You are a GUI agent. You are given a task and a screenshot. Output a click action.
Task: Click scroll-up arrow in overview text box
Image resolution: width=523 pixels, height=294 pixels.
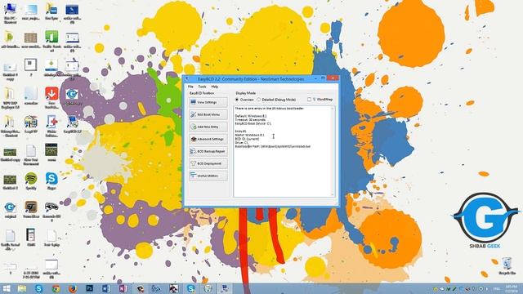333,109
